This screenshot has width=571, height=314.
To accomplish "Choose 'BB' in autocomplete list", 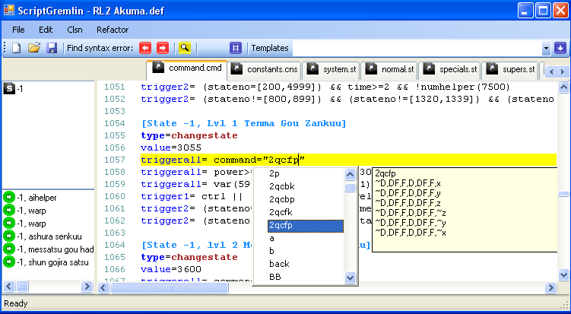I will [306, 277].
